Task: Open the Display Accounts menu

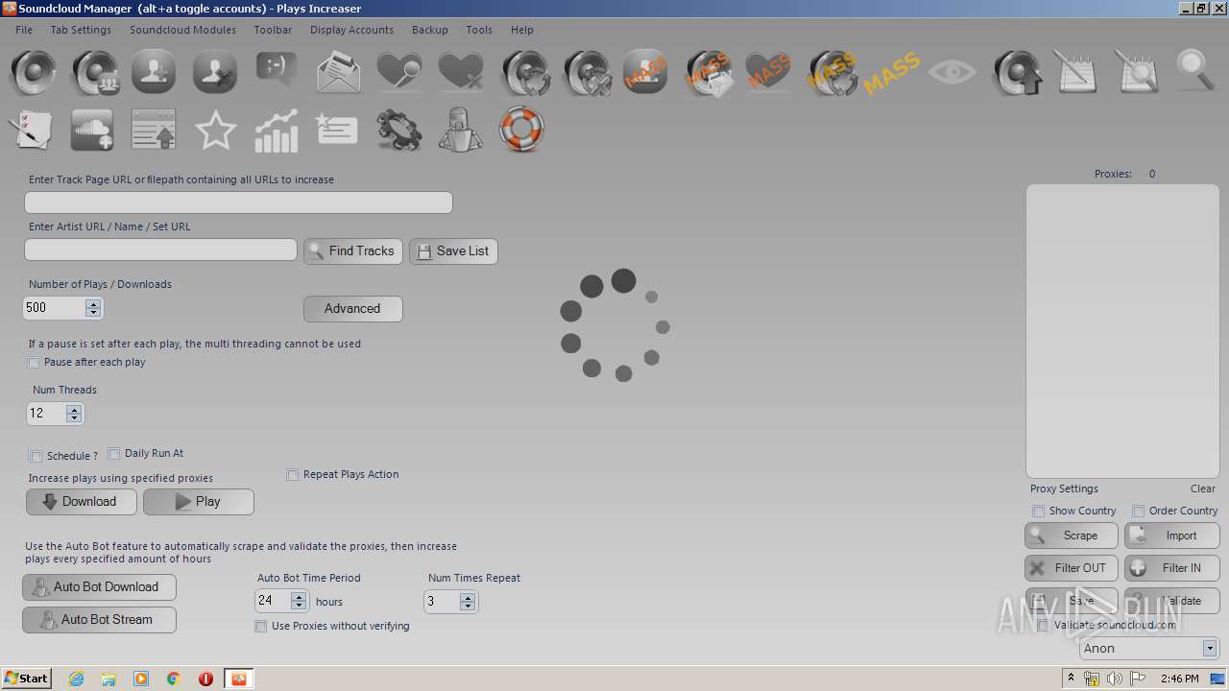Action: (351, 30)
